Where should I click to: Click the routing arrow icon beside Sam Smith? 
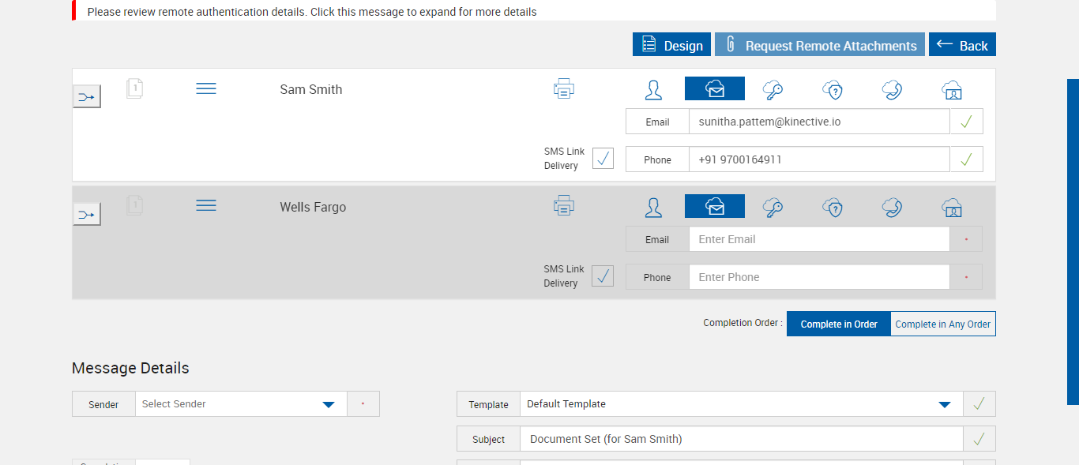pyautogui.click(x=87, y=96)
